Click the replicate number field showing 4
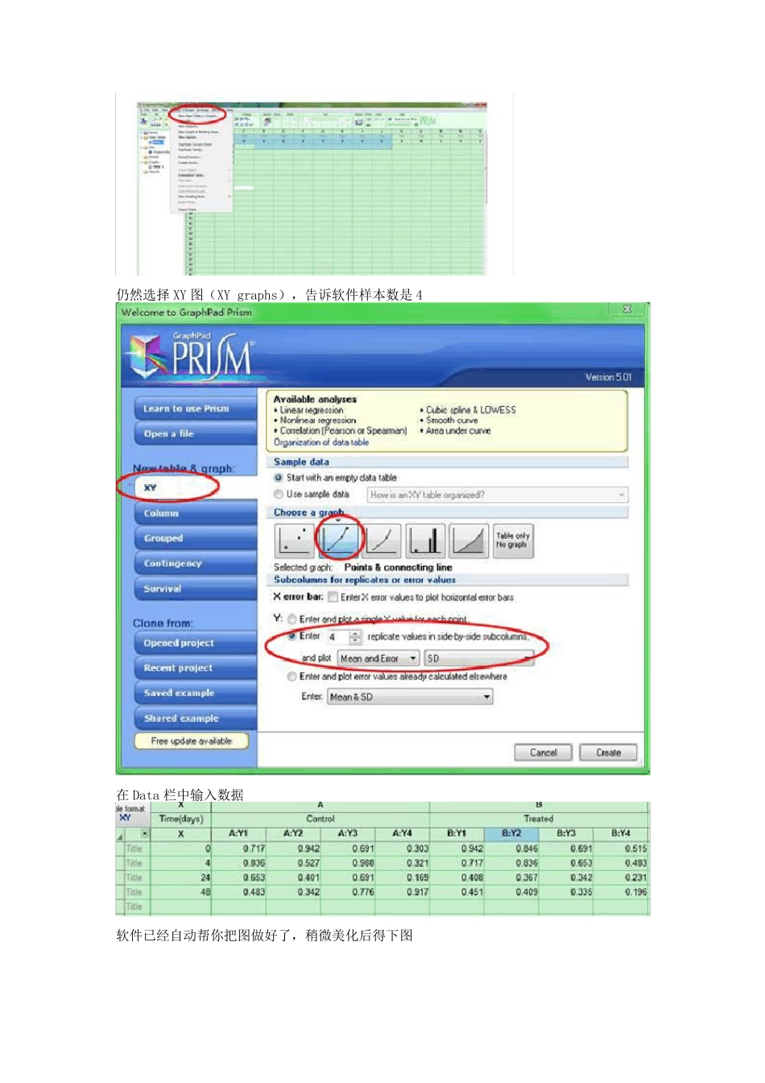765x1083 pixels. click(x=337, y=637)
